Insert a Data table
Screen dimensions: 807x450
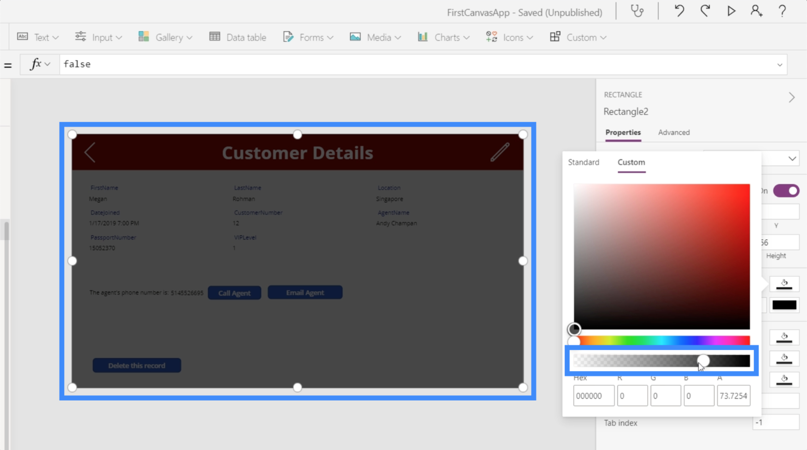point(238,37)
